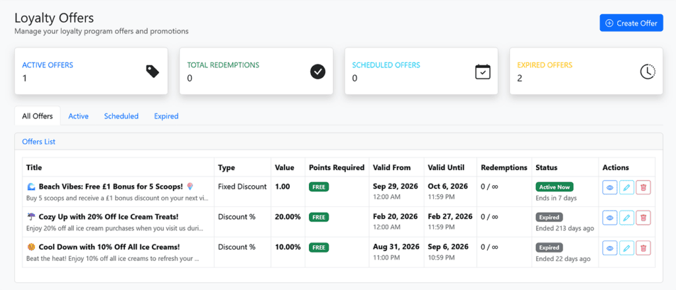Delete the Cool Down 10% Off offer

point(643,248)
